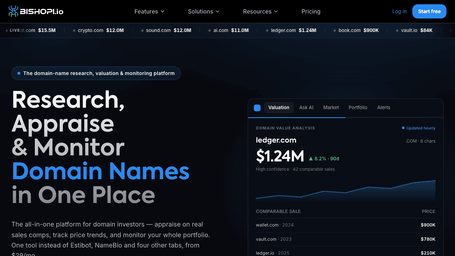
Task: Switch to the Portfolio tab
Action: pyautogui.click(x=358, y=107)
